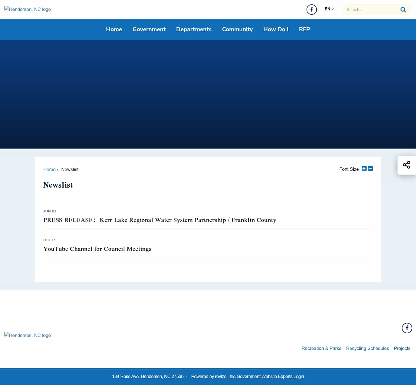Viewport: 416px width, 385px height.
Task: Open the footer Facebook icon
Action: click(x=407, y=328)
